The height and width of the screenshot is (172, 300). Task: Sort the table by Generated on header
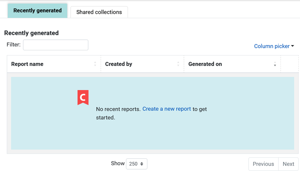205,64
